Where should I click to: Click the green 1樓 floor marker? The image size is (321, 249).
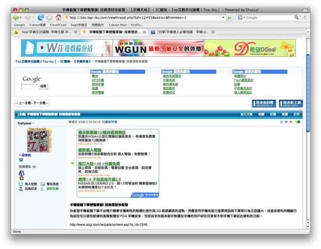coord(298,122)
